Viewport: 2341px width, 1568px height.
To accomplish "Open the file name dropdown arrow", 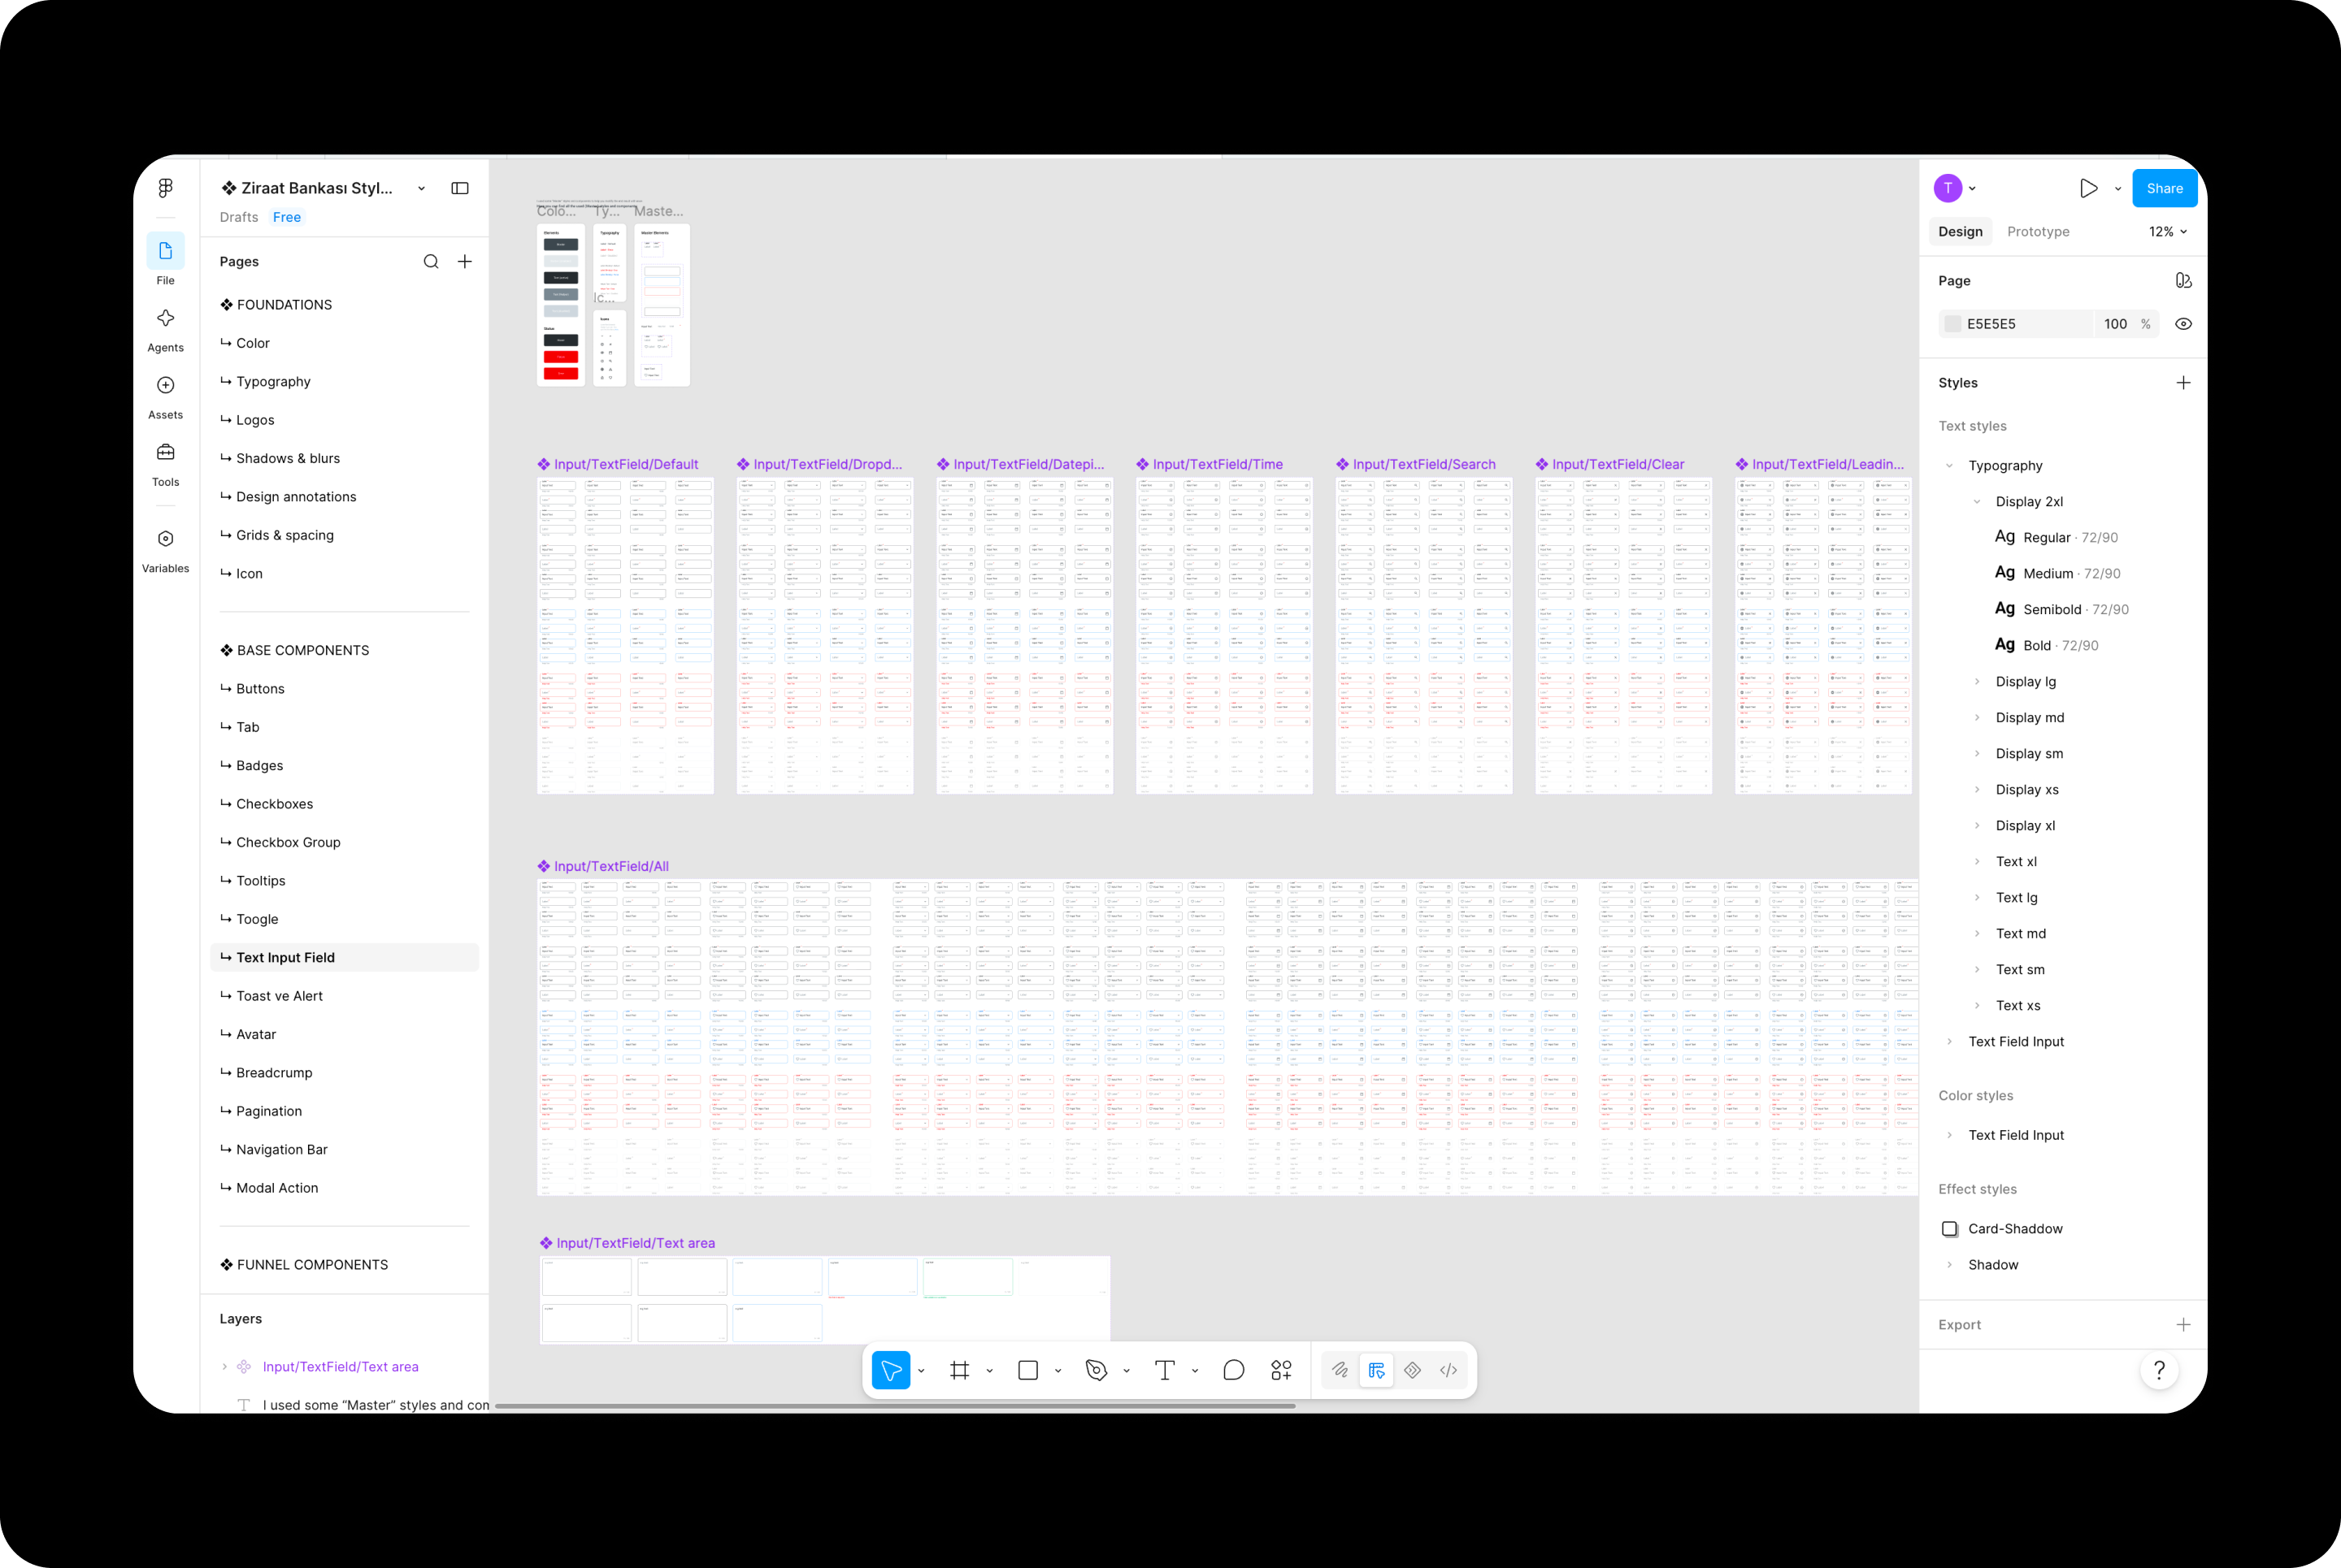I will click(x=422, y=188).
